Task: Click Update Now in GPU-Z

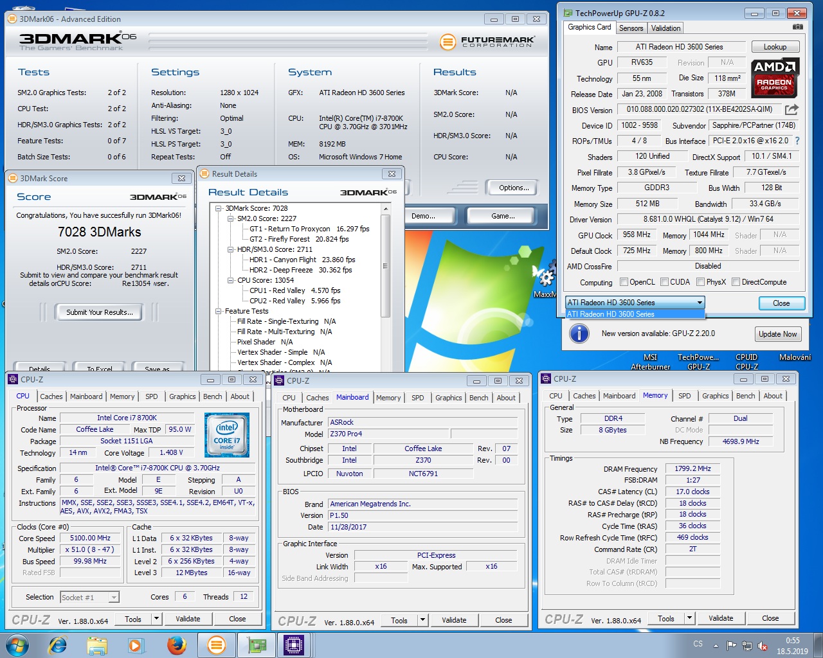Action: coord(777,334)
